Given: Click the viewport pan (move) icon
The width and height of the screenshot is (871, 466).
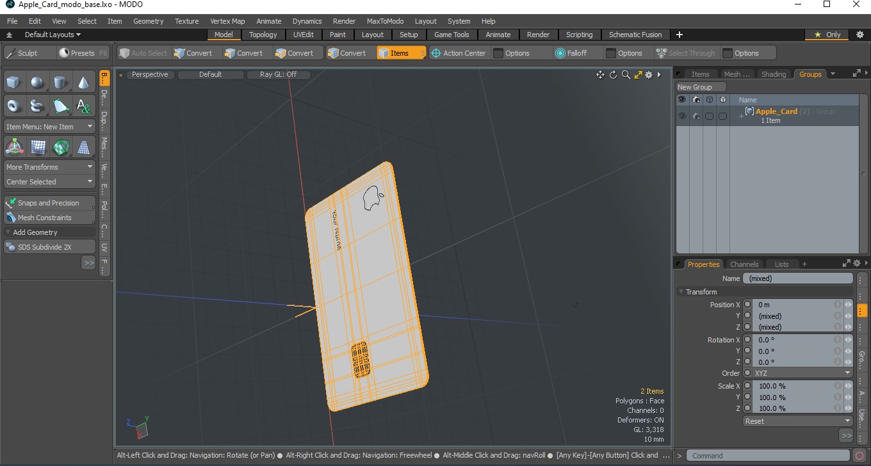Looking at the screenshot, I should point(600,75).
